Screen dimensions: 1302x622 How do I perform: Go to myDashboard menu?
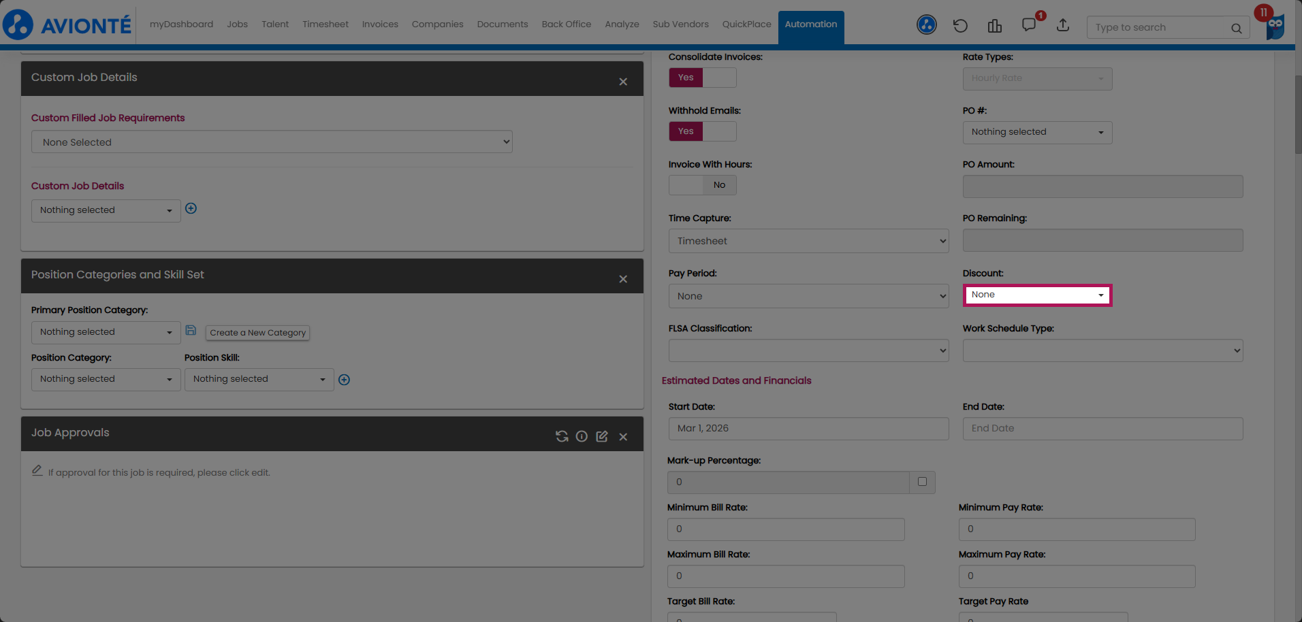coord(181,24)
